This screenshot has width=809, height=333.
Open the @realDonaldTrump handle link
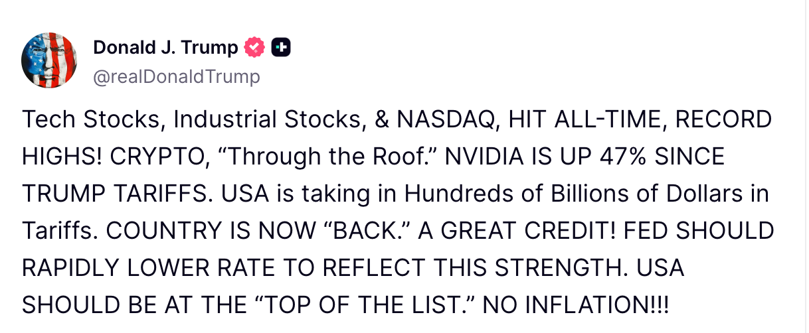(x=177, y=77)
